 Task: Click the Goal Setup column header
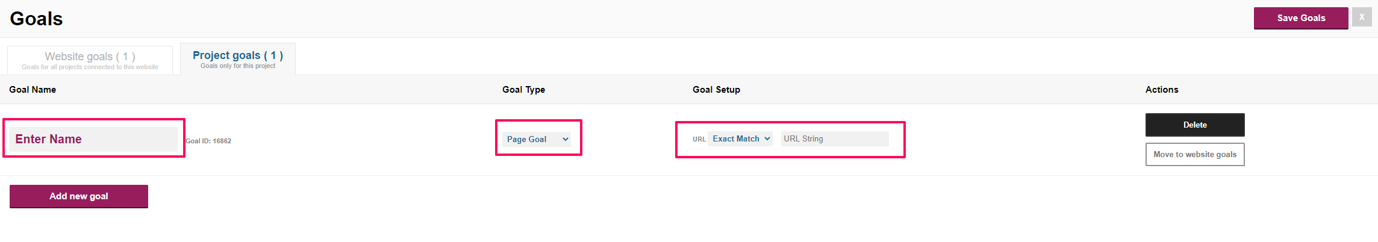point(716,89)
